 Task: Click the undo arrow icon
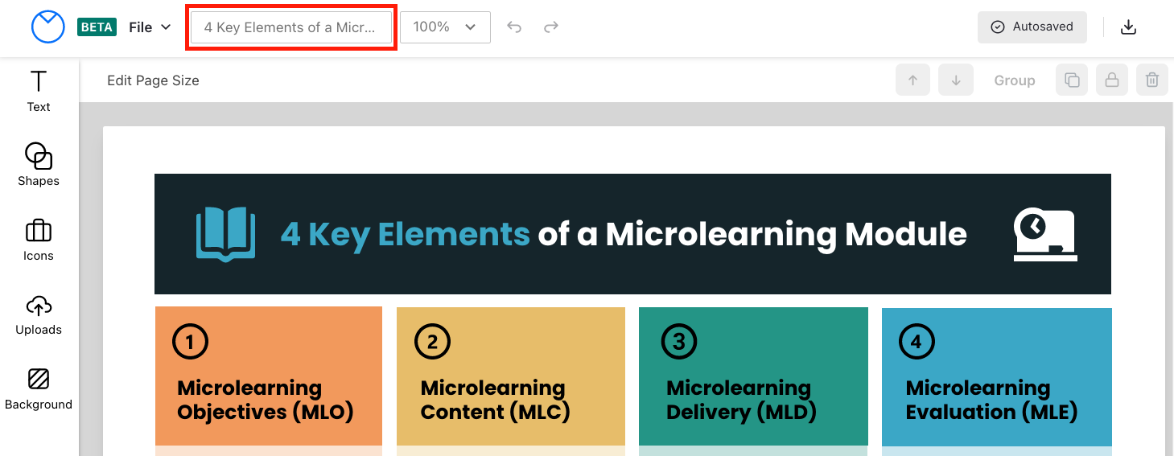pyautogui.click(x=514, y=27)
